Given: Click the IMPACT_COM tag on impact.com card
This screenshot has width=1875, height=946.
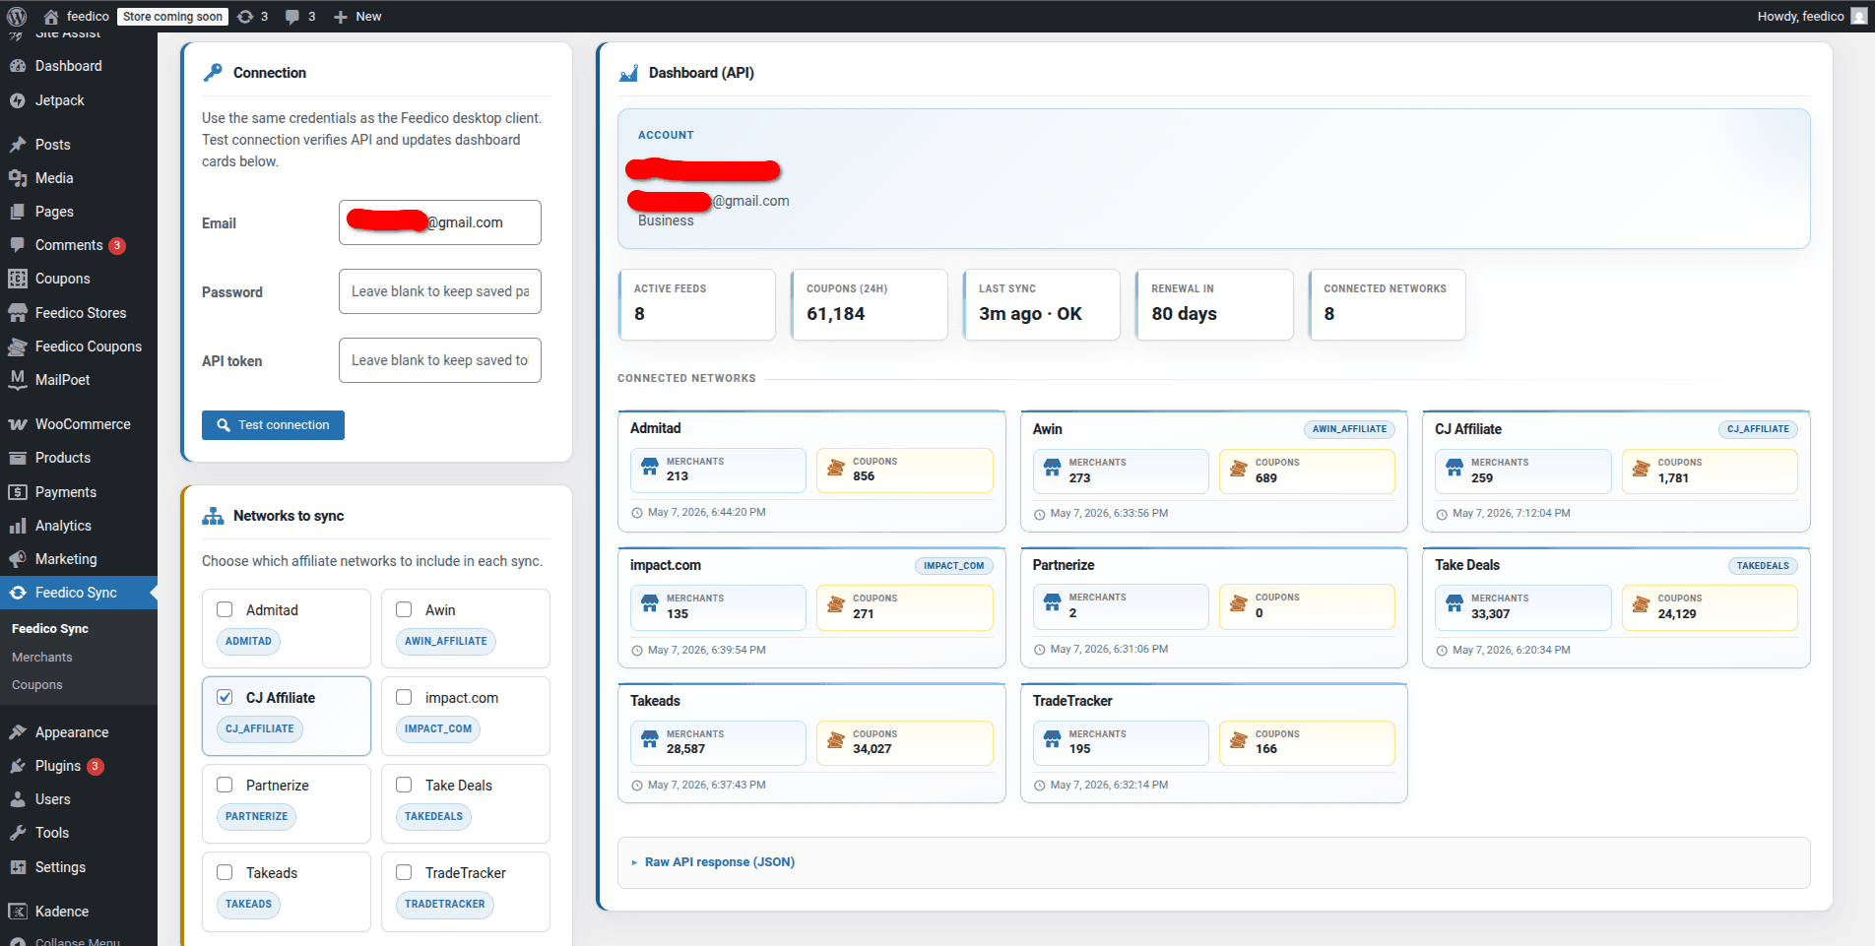Looking at the screenshot, I should coord(953,566).
